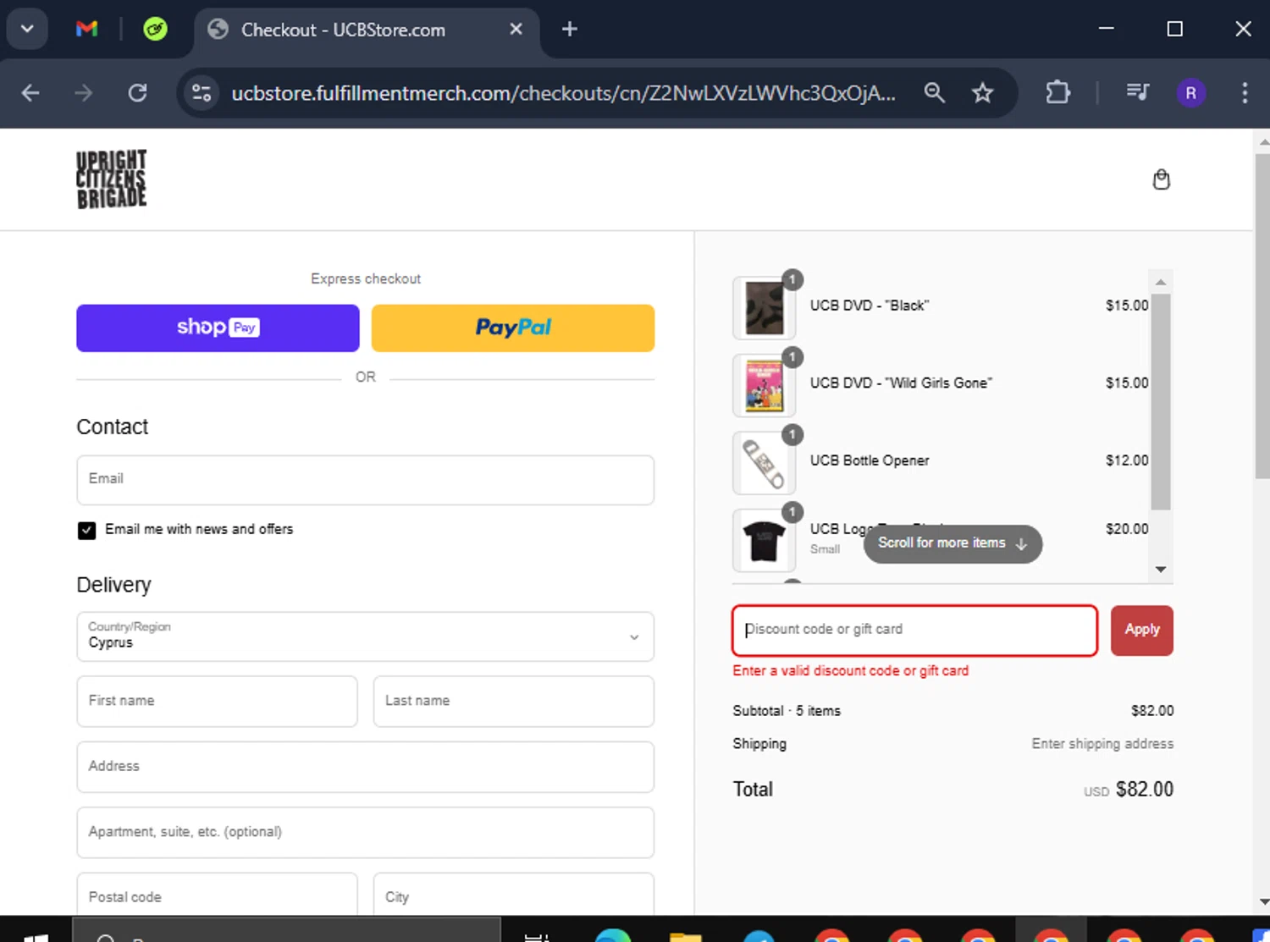
Task: Click the order list scroll-down arrow
Action: coord(1161,570)
